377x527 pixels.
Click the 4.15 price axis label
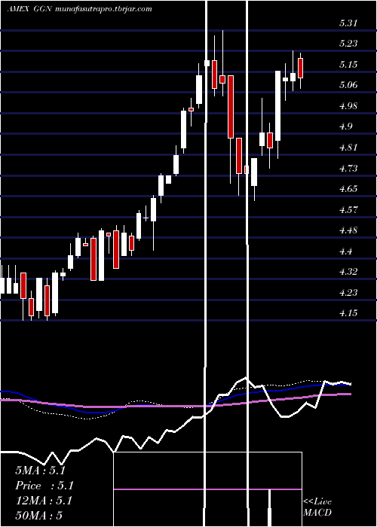(x=348, y=313)
